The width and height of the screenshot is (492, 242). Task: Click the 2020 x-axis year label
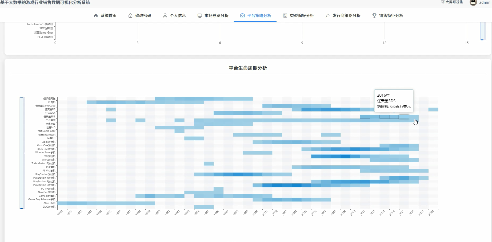tap(431, 213)
